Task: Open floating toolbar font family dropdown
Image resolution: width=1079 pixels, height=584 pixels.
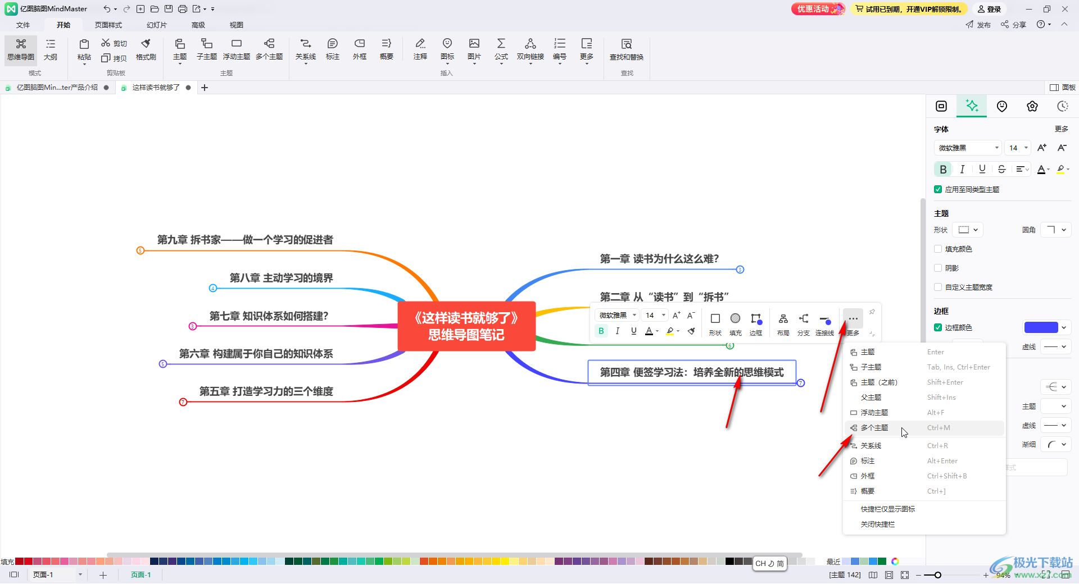Action: tap(617, 315)
